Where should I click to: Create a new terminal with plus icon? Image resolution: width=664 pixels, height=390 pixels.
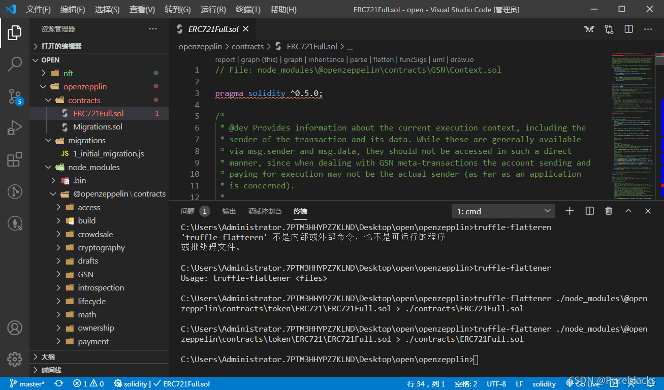coord(570,211)
